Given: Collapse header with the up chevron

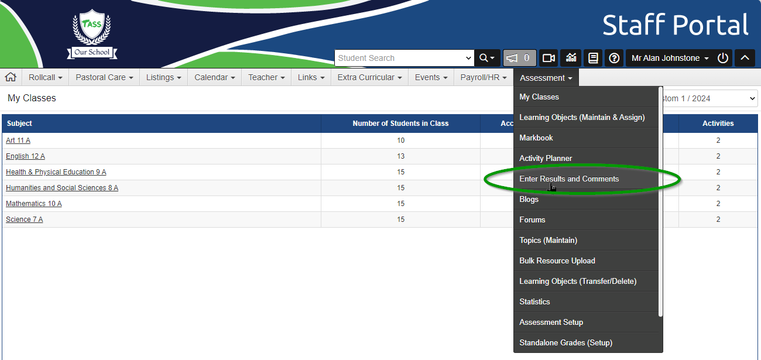Looking at the screenshot, I should tap(745, 58).
